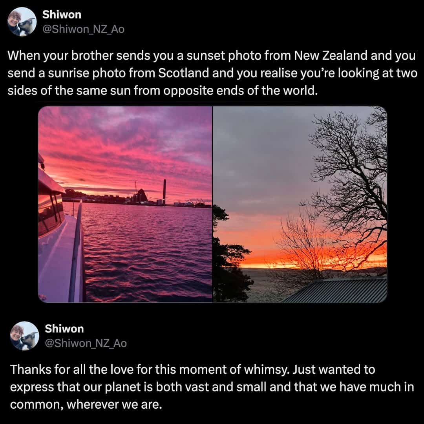Image resolution: width=424 pixels, height=424 pixels.
Task: Open Shiwon's profile avatar on the first tweet
Action: tap(22, 22)
